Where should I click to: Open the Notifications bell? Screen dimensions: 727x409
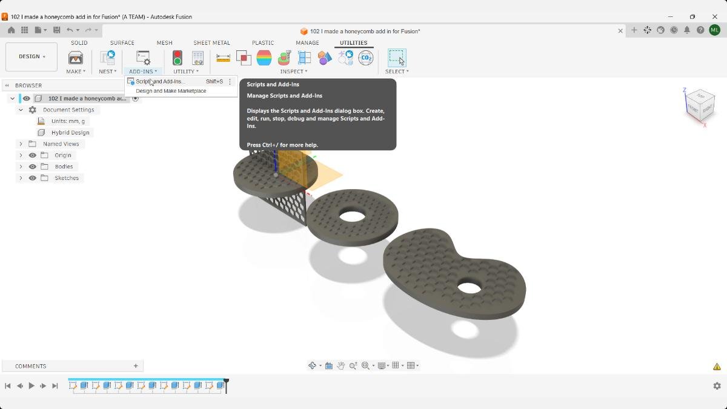pyautogui.click(x=687, y=30)
